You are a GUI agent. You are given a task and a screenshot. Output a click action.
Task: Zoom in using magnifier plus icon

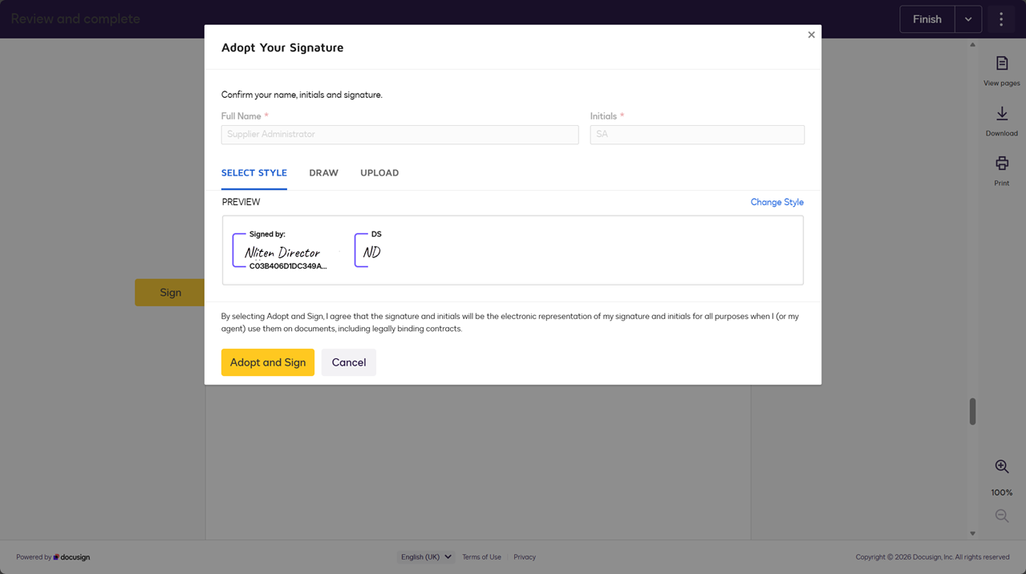click(1001, 467)
